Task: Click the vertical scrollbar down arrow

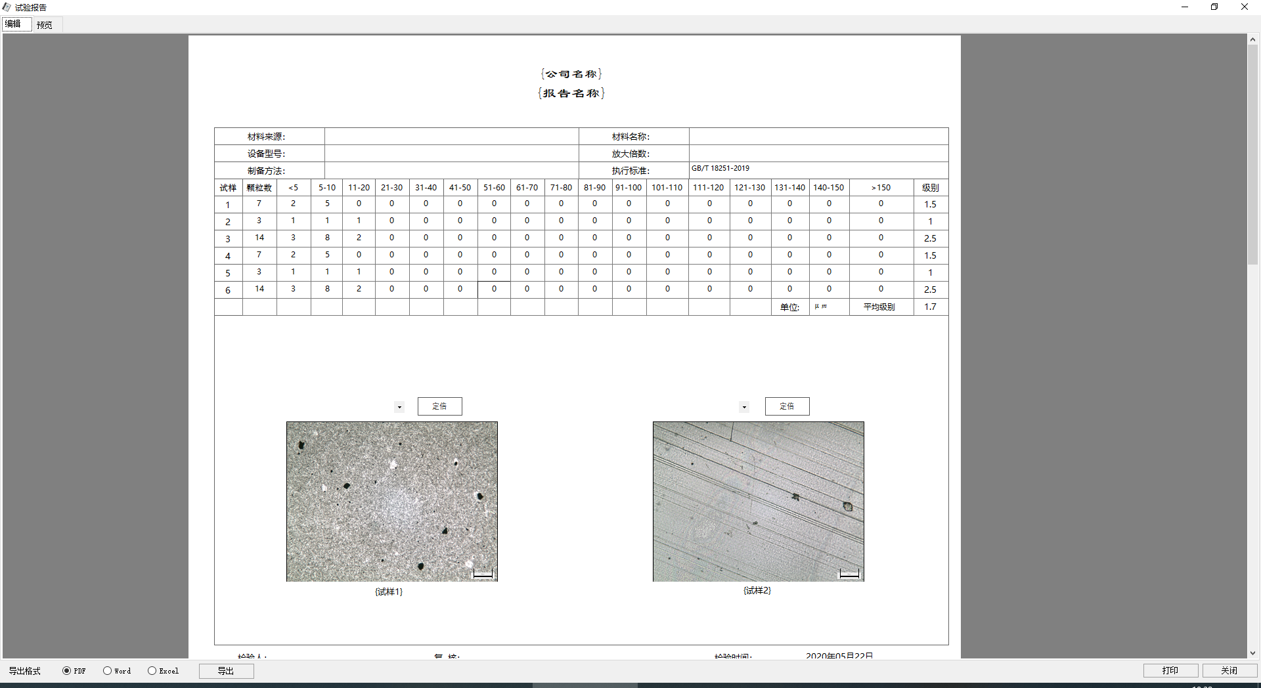Action: 1252,653
